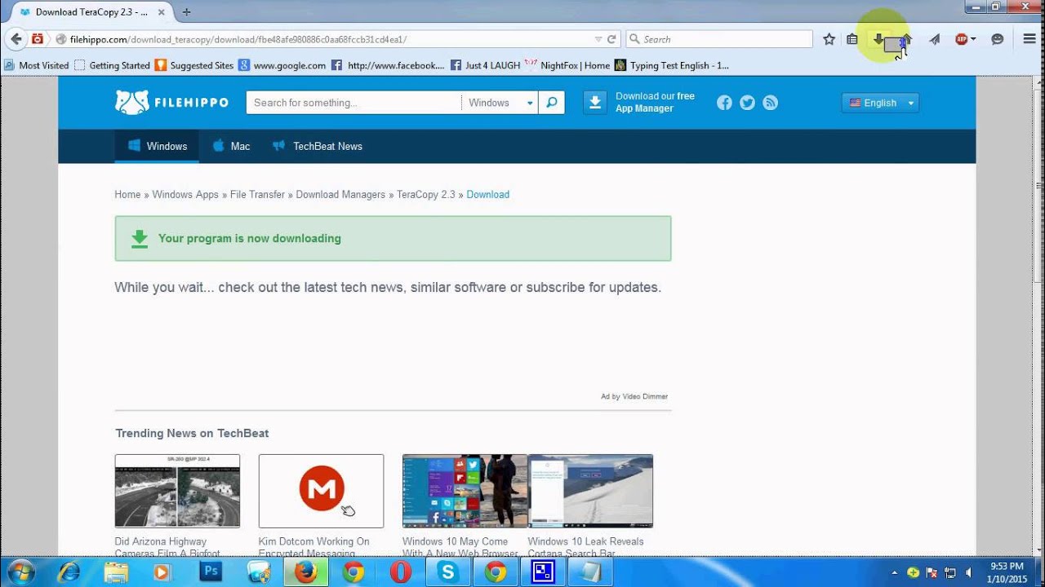Click the Windows Apps breadcrumb link
Screen dimensions: 1045x587
185,194
